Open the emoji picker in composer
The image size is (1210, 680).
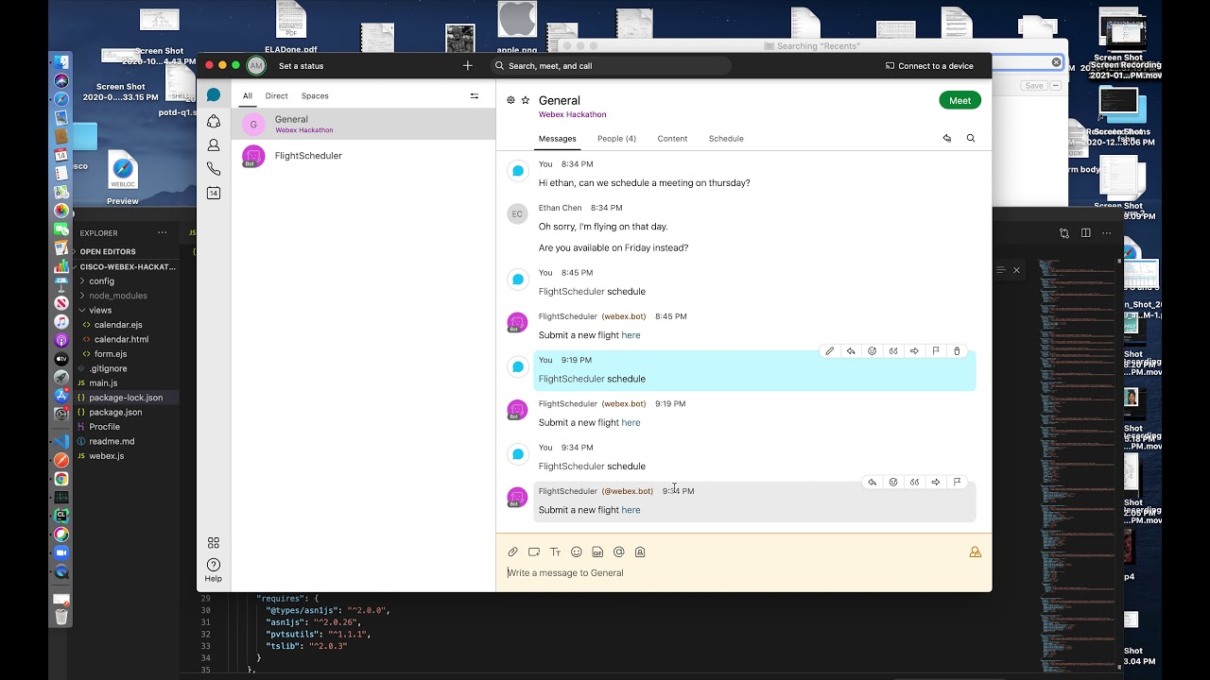tap(577, 552)
